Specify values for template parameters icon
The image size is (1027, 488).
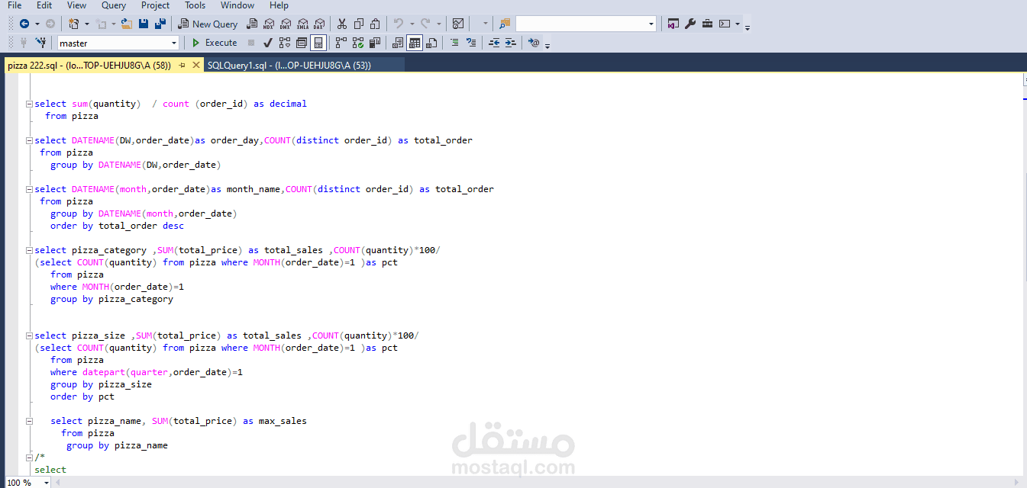534,43
